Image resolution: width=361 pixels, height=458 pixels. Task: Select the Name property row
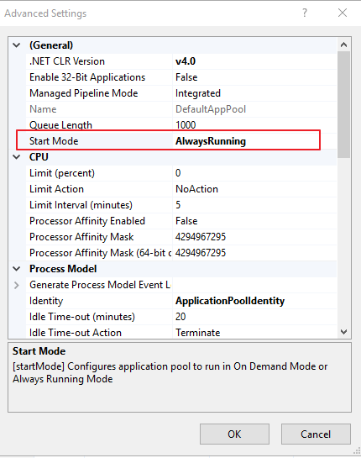181,109
